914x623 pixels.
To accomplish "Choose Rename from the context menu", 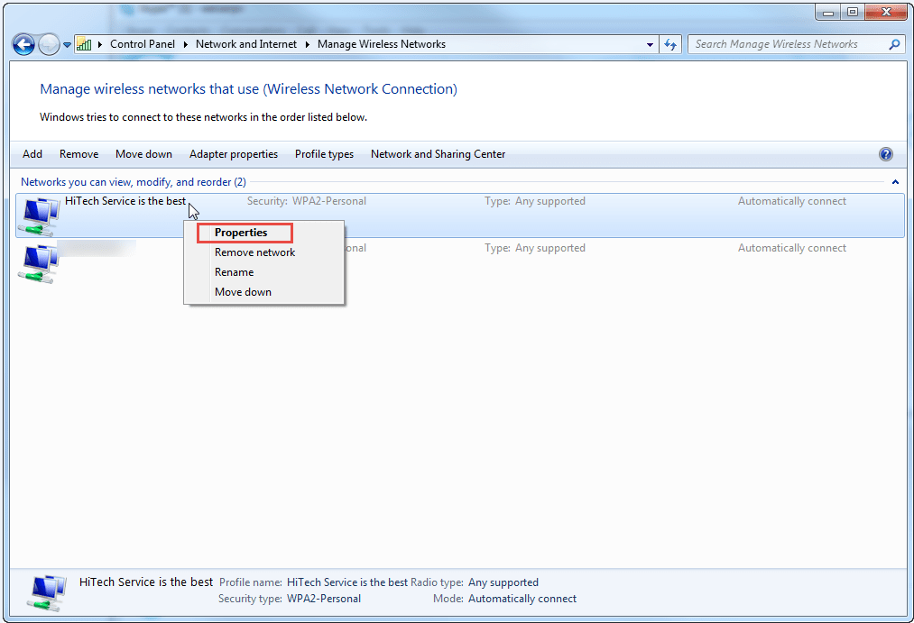I will point(235,272).
